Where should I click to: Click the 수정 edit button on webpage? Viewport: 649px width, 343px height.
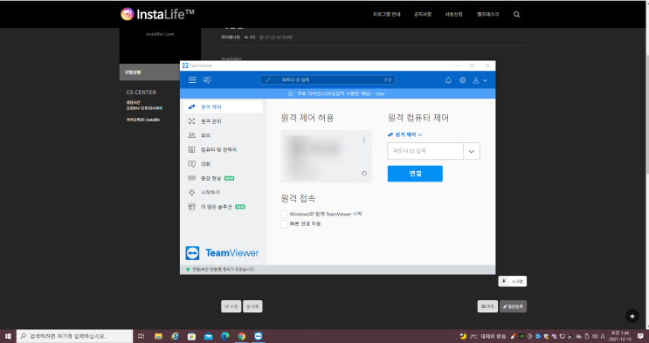point(231,306)
